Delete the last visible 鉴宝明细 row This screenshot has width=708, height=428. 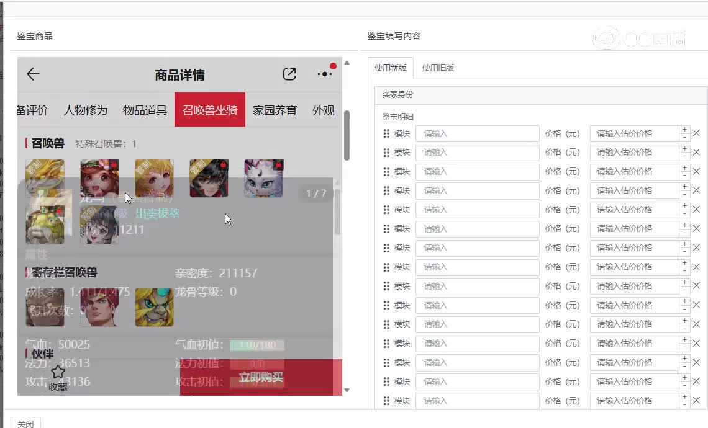pyautogui.click(x=696, y=401)
